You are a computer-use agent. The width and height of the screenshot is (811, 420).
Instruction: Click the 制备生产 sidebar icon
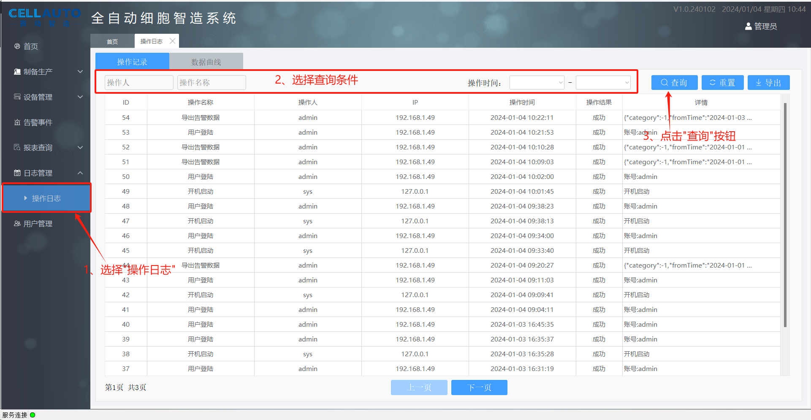(x=17, y=71)
